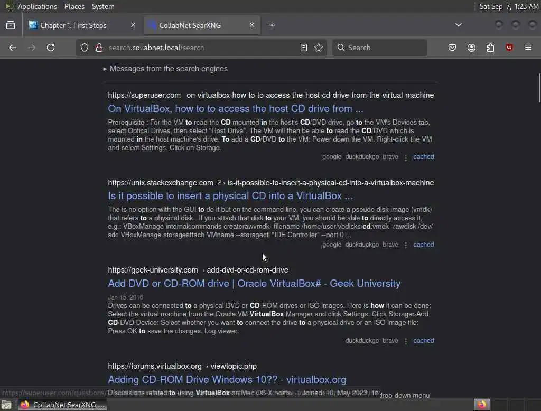Open the System menu

pos(103,6)
